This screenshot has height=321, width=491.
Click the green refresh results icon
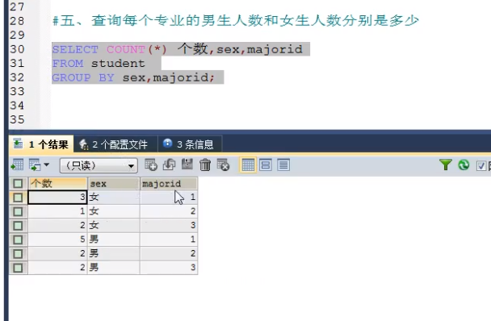pos(464,165)
